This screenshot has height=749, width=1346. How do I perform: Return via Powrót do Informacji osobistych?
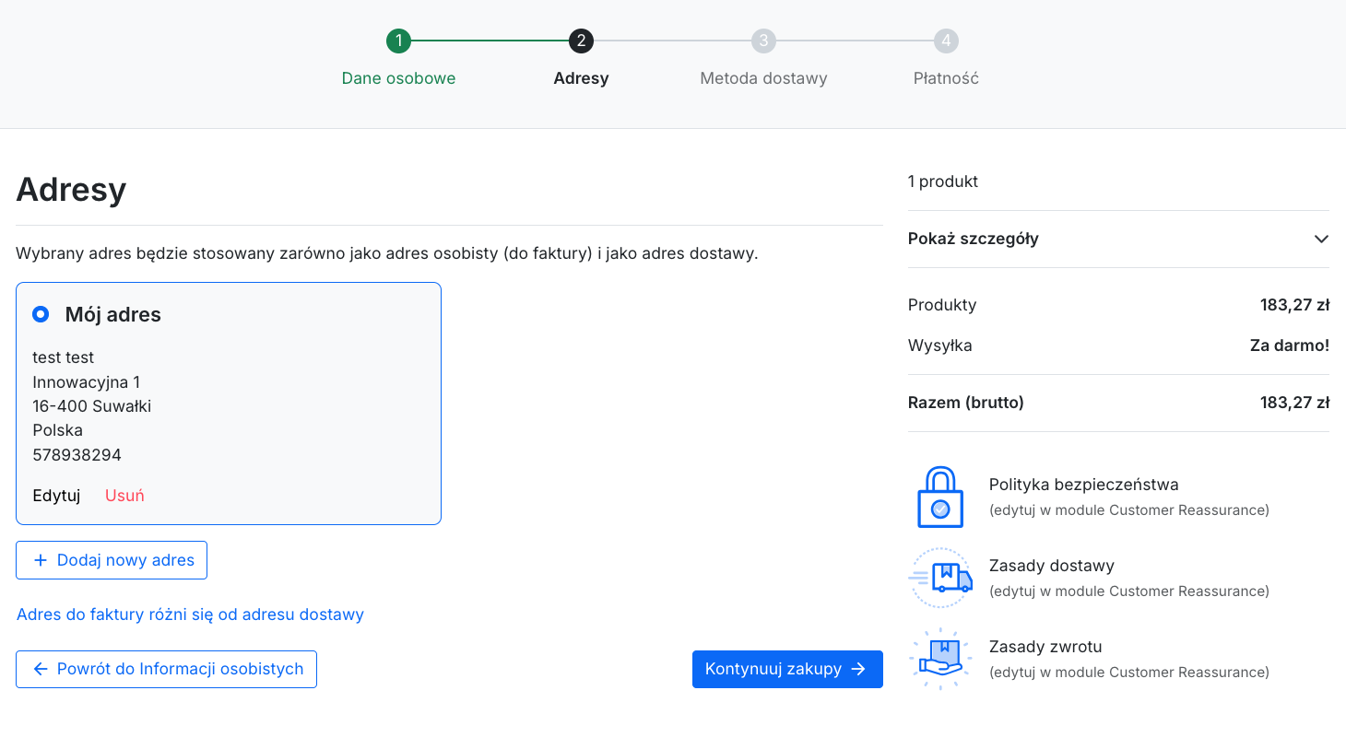tap(166, 669)
